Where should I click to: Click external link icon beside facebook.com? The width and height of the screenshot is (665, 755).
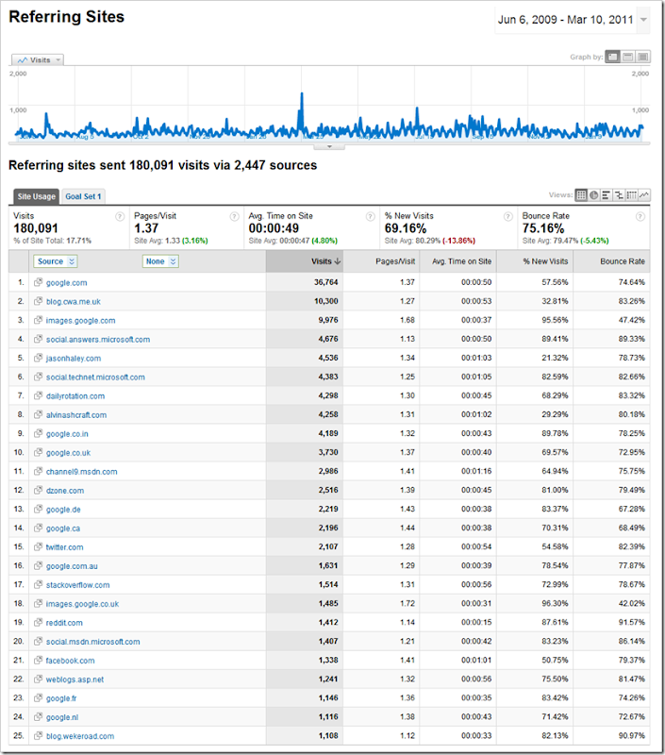[x=38, y=660]
